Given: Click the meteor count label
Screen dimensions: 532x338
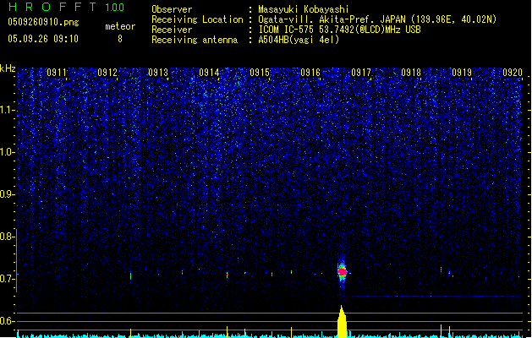Looking at the screenshot, I should point(120,26).
